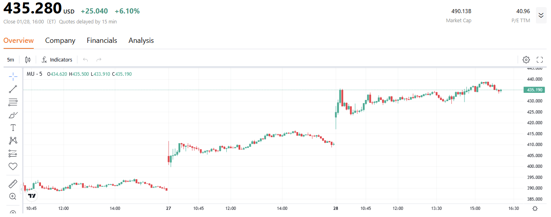Click the TradingView logo on chart

click(x=32, y=196)
